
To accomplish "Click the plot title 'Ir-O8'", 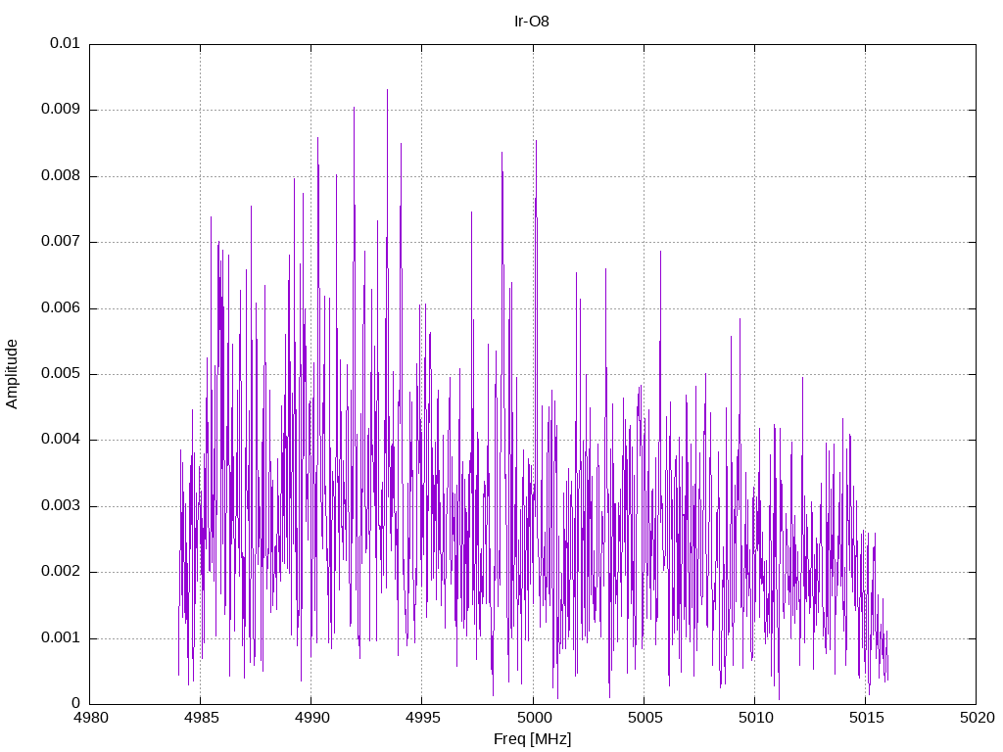I will (532, 22).
